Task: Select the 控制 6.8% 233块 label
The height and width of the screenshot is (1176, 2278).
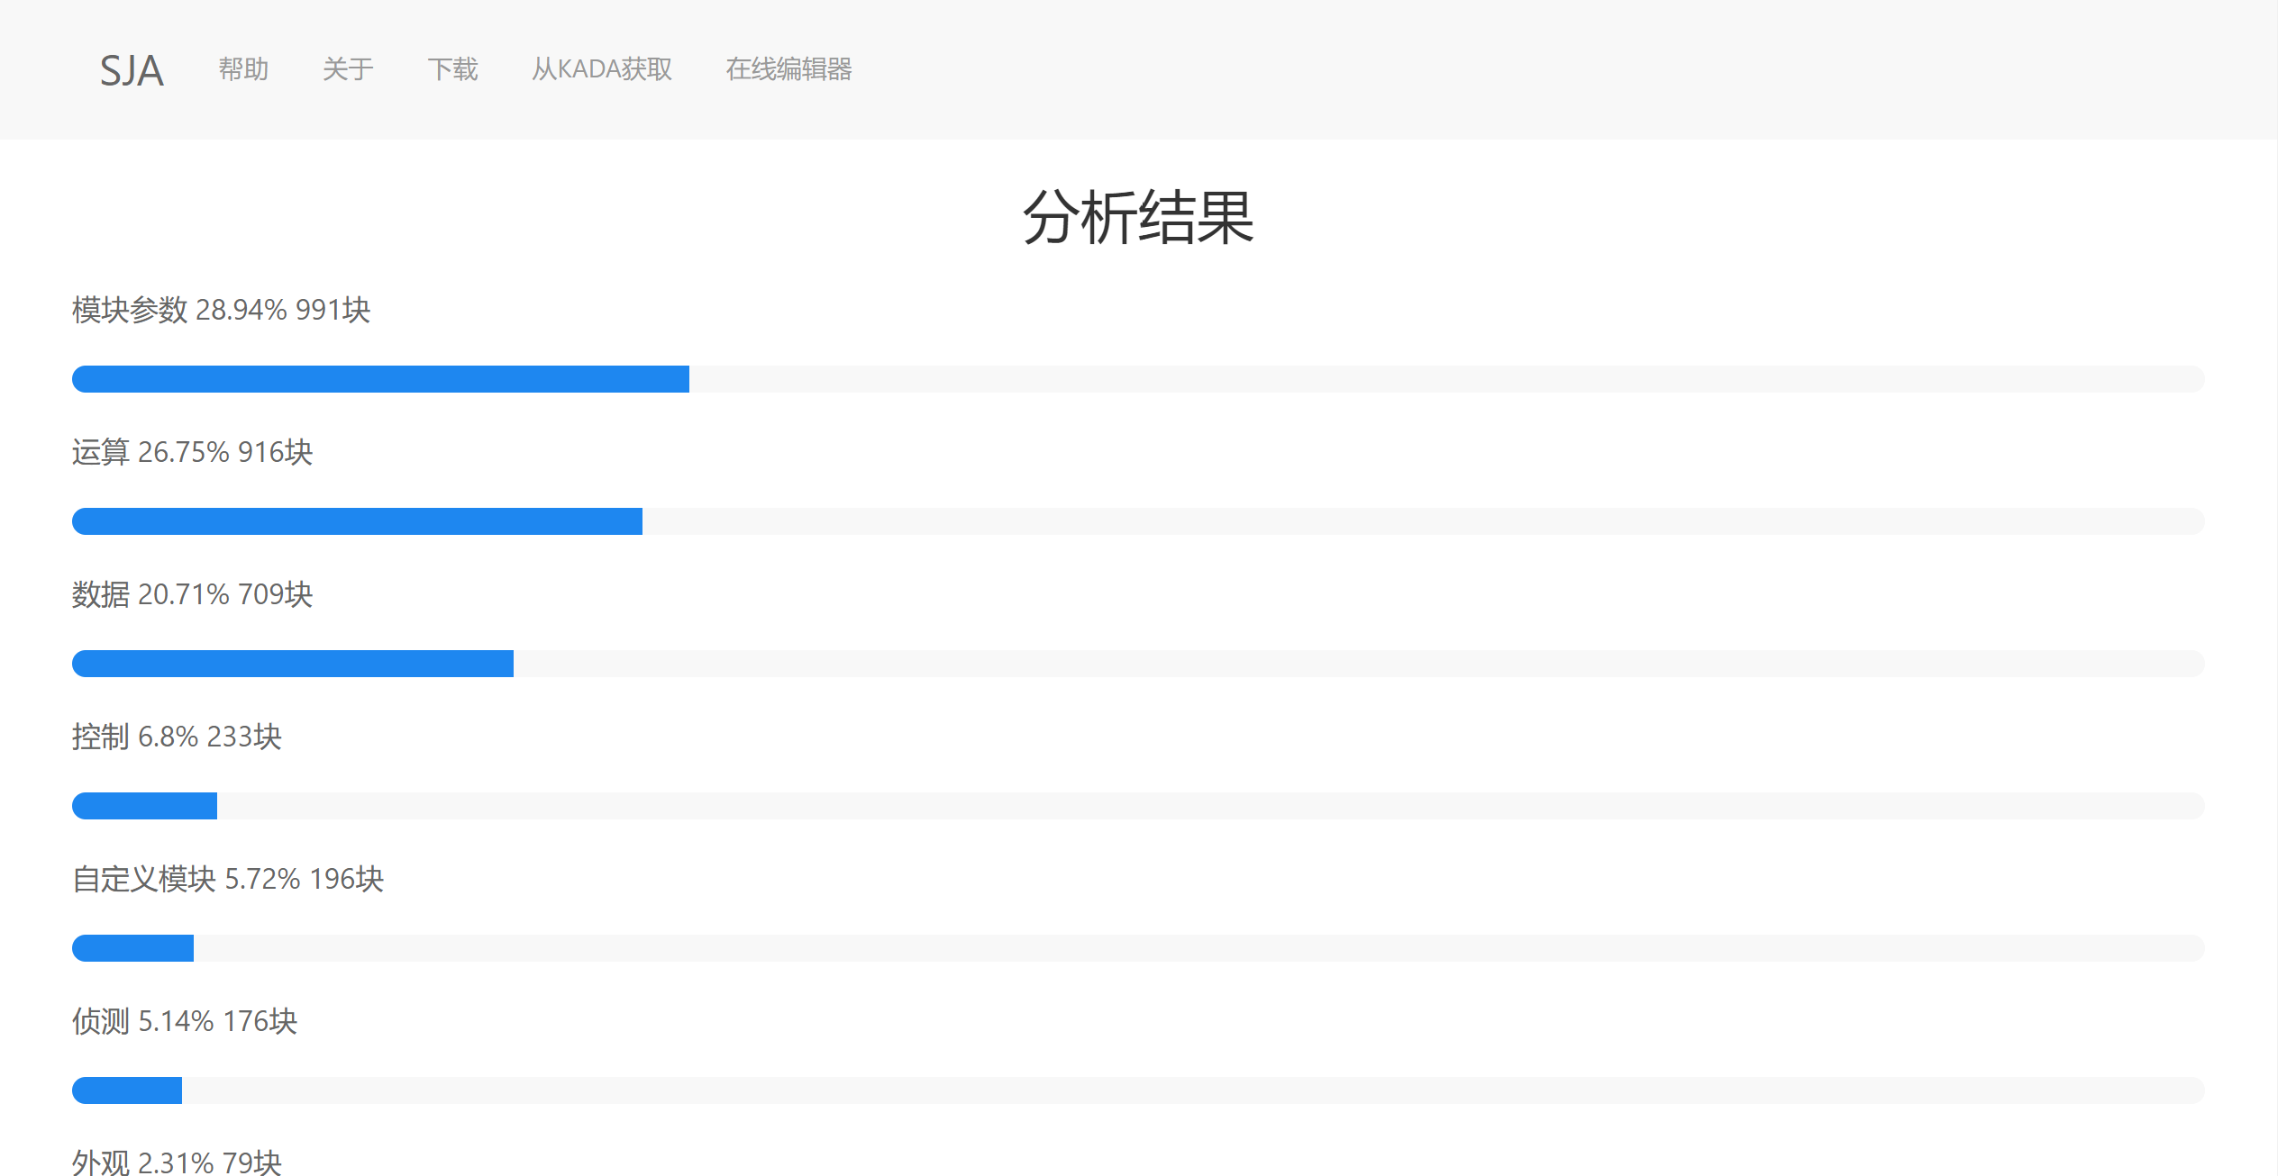Action: pyautogui.click(x=177, y=737)
